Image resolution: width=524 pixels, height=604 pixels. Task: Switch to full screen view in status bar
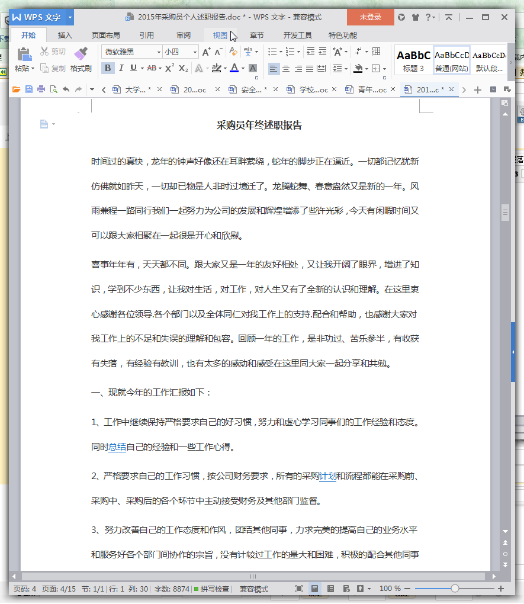pyautogui.click(x=299, y=589)
